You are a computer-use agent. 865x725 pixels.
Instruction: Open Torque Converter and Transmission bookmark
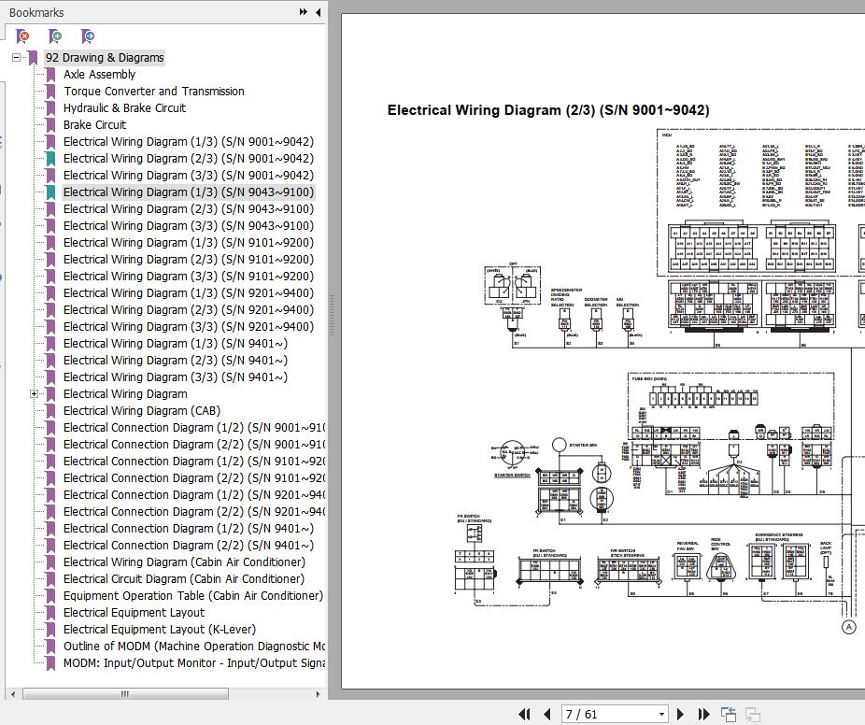(153, 92)
